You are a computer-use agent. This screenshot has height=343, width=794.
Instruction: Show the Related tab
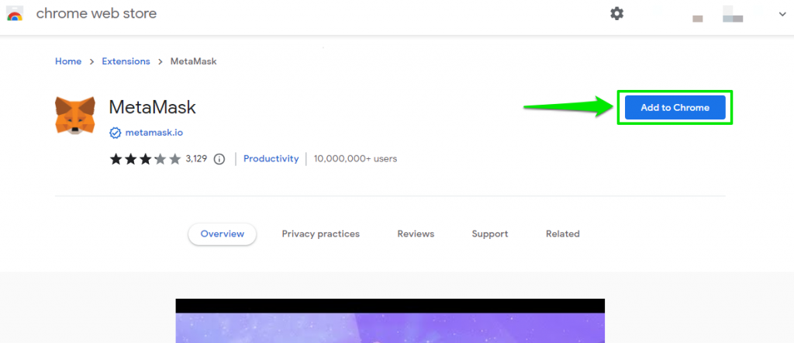(562, 234)
